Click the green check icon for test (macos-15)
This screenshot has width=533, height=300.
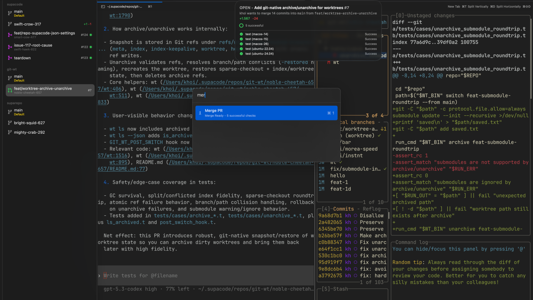point(242,39)
